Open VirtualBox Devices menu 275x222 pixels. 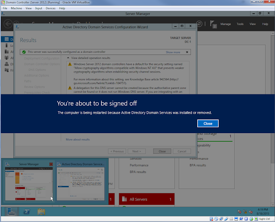51,8
